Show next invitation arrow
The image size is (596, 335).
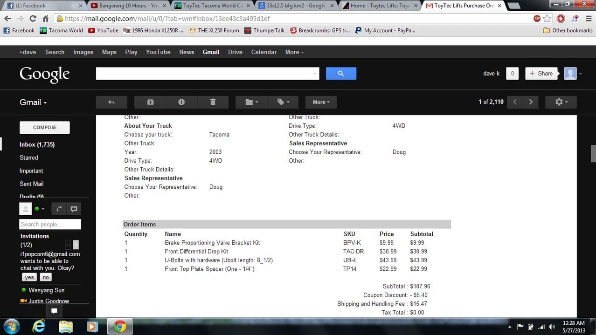click(76, 245)
